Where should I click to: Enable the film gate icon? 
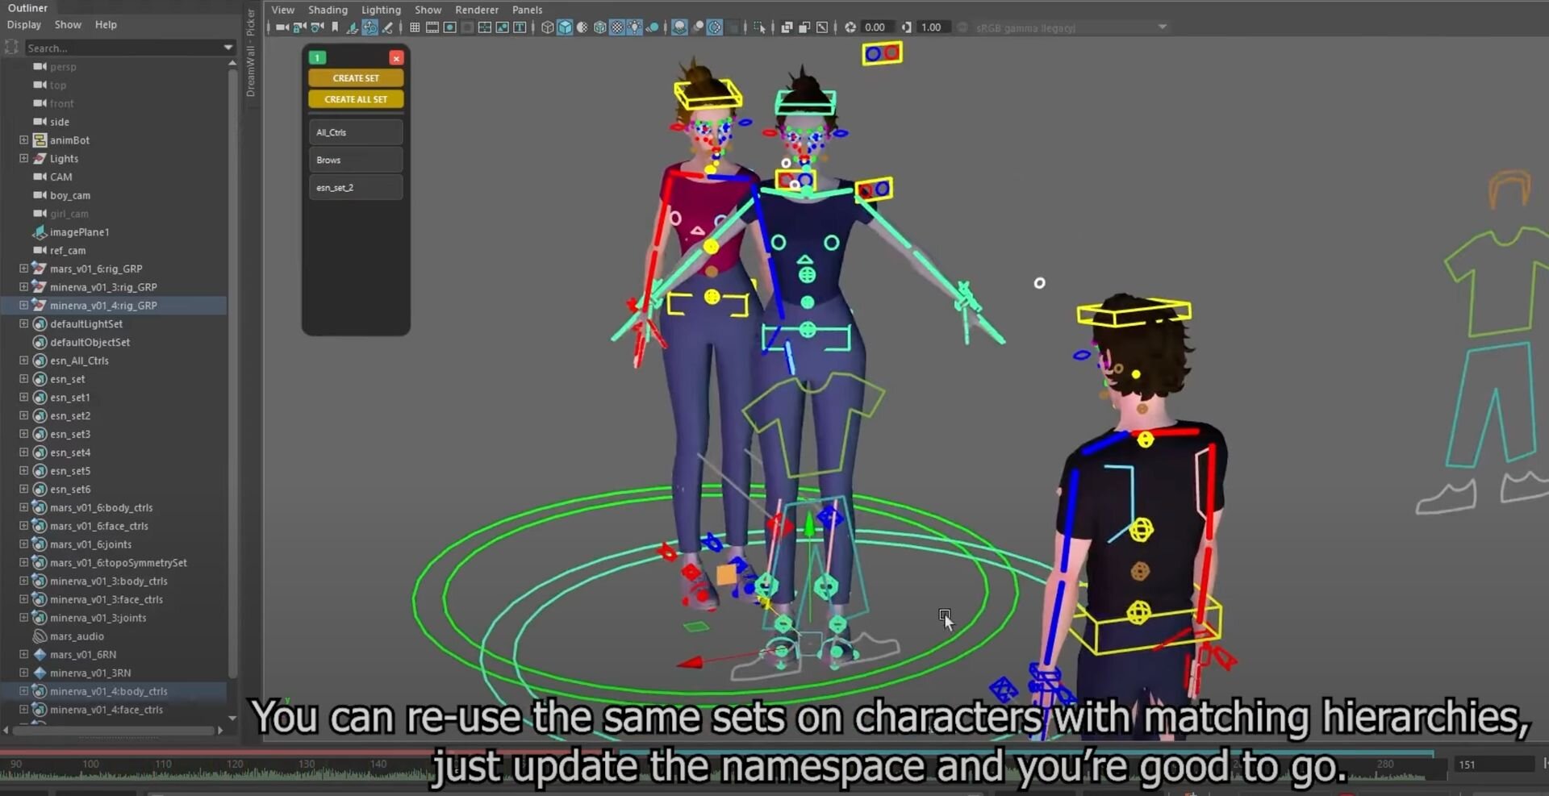click(x=432, y=27)
